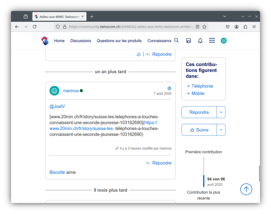The height and width of the screenshot is (214, 271).
Task: Click the Swisscom logo
Action: click(x=45, y=41)
